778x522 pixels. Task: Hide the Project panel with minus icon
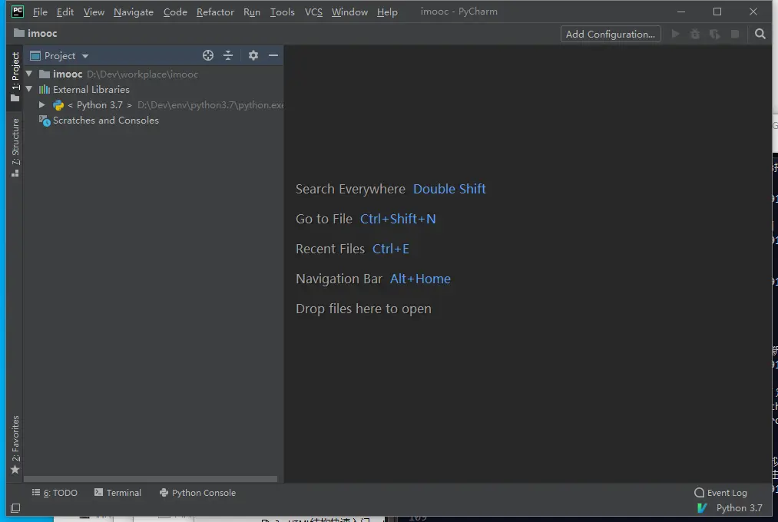click(x=273, y=55)
